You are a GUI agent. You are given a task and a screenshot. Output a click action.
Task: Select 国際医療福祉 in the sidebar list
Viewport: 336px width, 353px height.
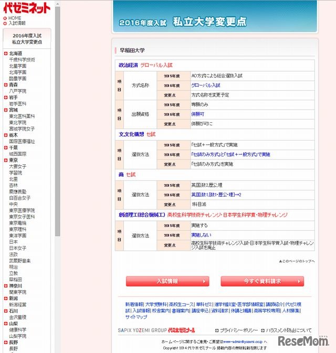coord(22,142)
